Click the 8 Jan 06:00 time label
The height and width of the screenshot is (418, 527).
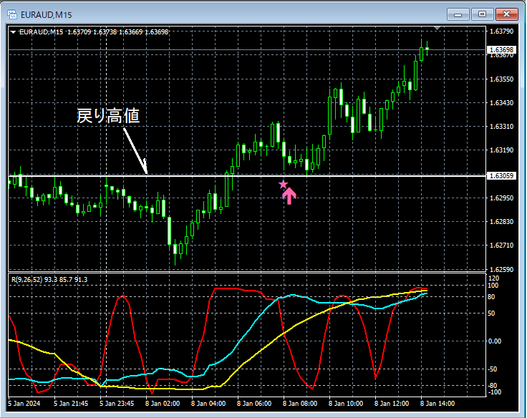coord(254,403)
